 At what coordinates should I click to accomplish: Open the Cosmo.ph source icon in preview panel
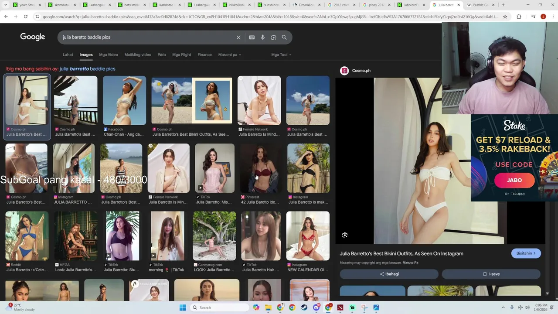[x=344, y=71]
